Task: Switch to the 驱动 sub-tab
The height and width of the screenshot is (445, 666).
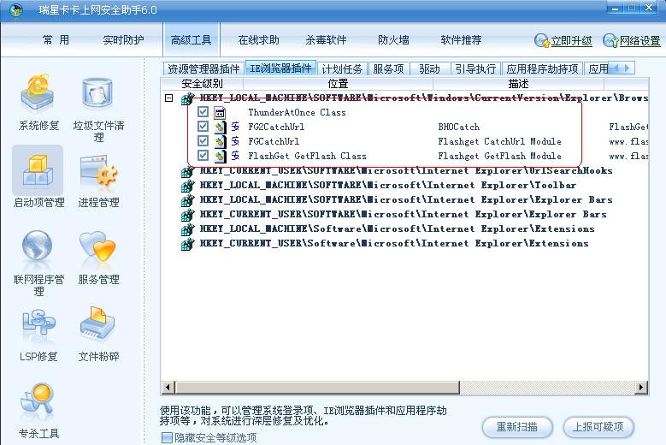Action: pyautogui.click(x=429, y=68)
